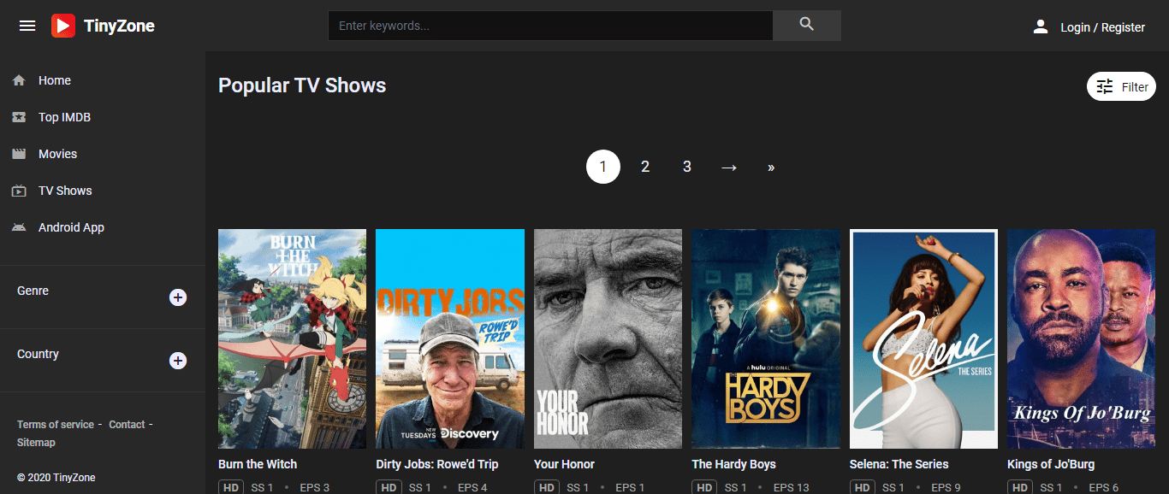Image resolution: width=1169 pixels, height=494 pixels.
Task: Expand the Country section plus button
Action: pos(178,361)
